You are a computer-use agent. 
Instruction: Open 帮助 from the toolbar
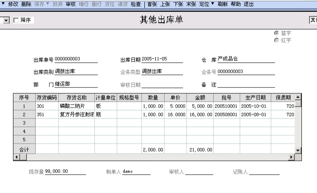[x=236, y=4]
